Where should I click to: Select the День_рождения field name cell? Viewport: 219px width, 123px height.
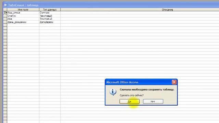(x=23, y=22)
